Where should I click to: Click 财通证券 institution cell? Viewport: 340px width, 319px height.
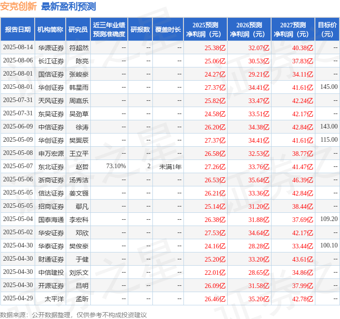coord(51,259)
